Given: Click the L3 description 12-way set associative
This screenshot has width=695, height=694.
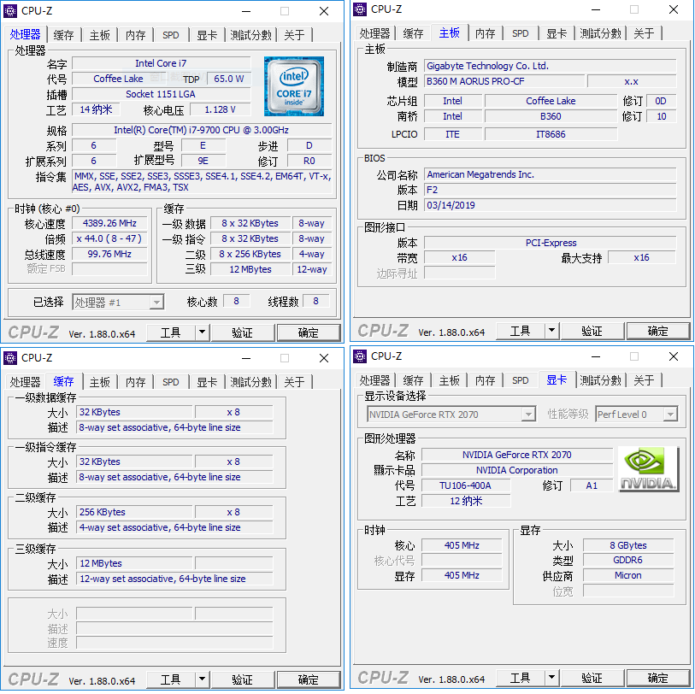Looking at the screenshot, I should [174, 579].
